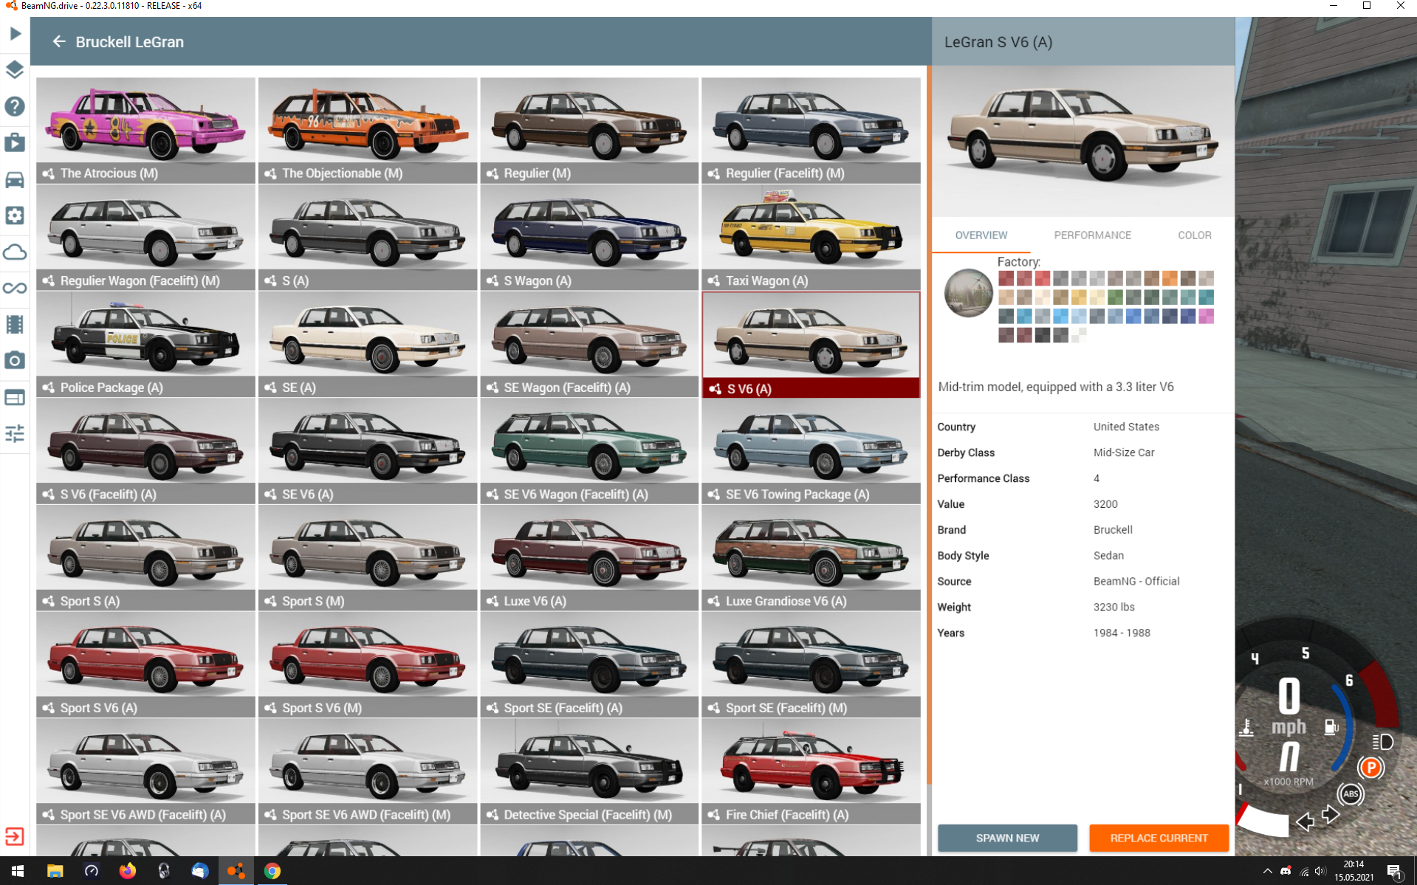Select the S Wagon (A) configuration
This screenshot has height=885, width=1417.
[589, 237]
